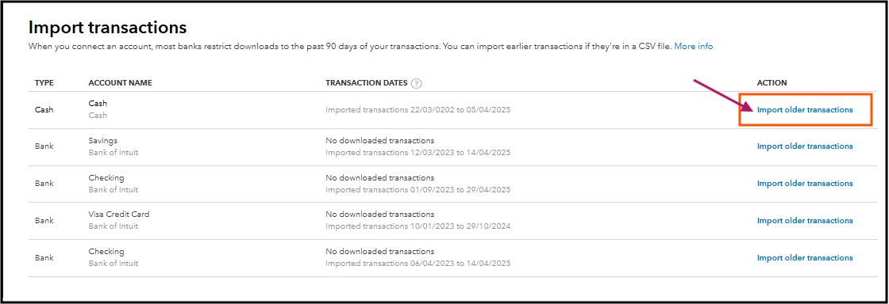Click the ACTION column header

click(x=772, y=83)
